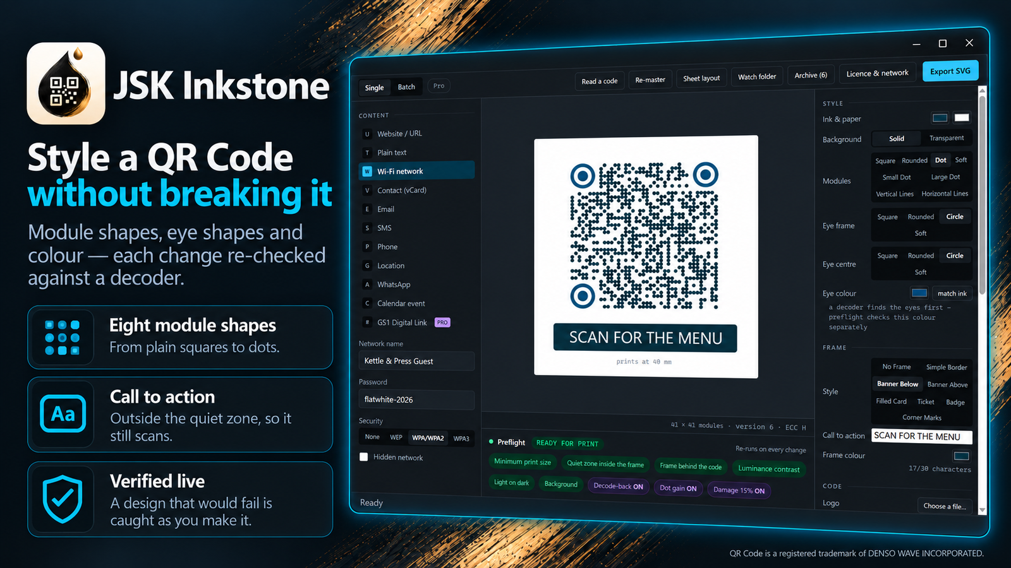Select the SMS 'S' icon
This screenshot has height=568, width=1011.
pyautogui.click(x=367, y=228)
